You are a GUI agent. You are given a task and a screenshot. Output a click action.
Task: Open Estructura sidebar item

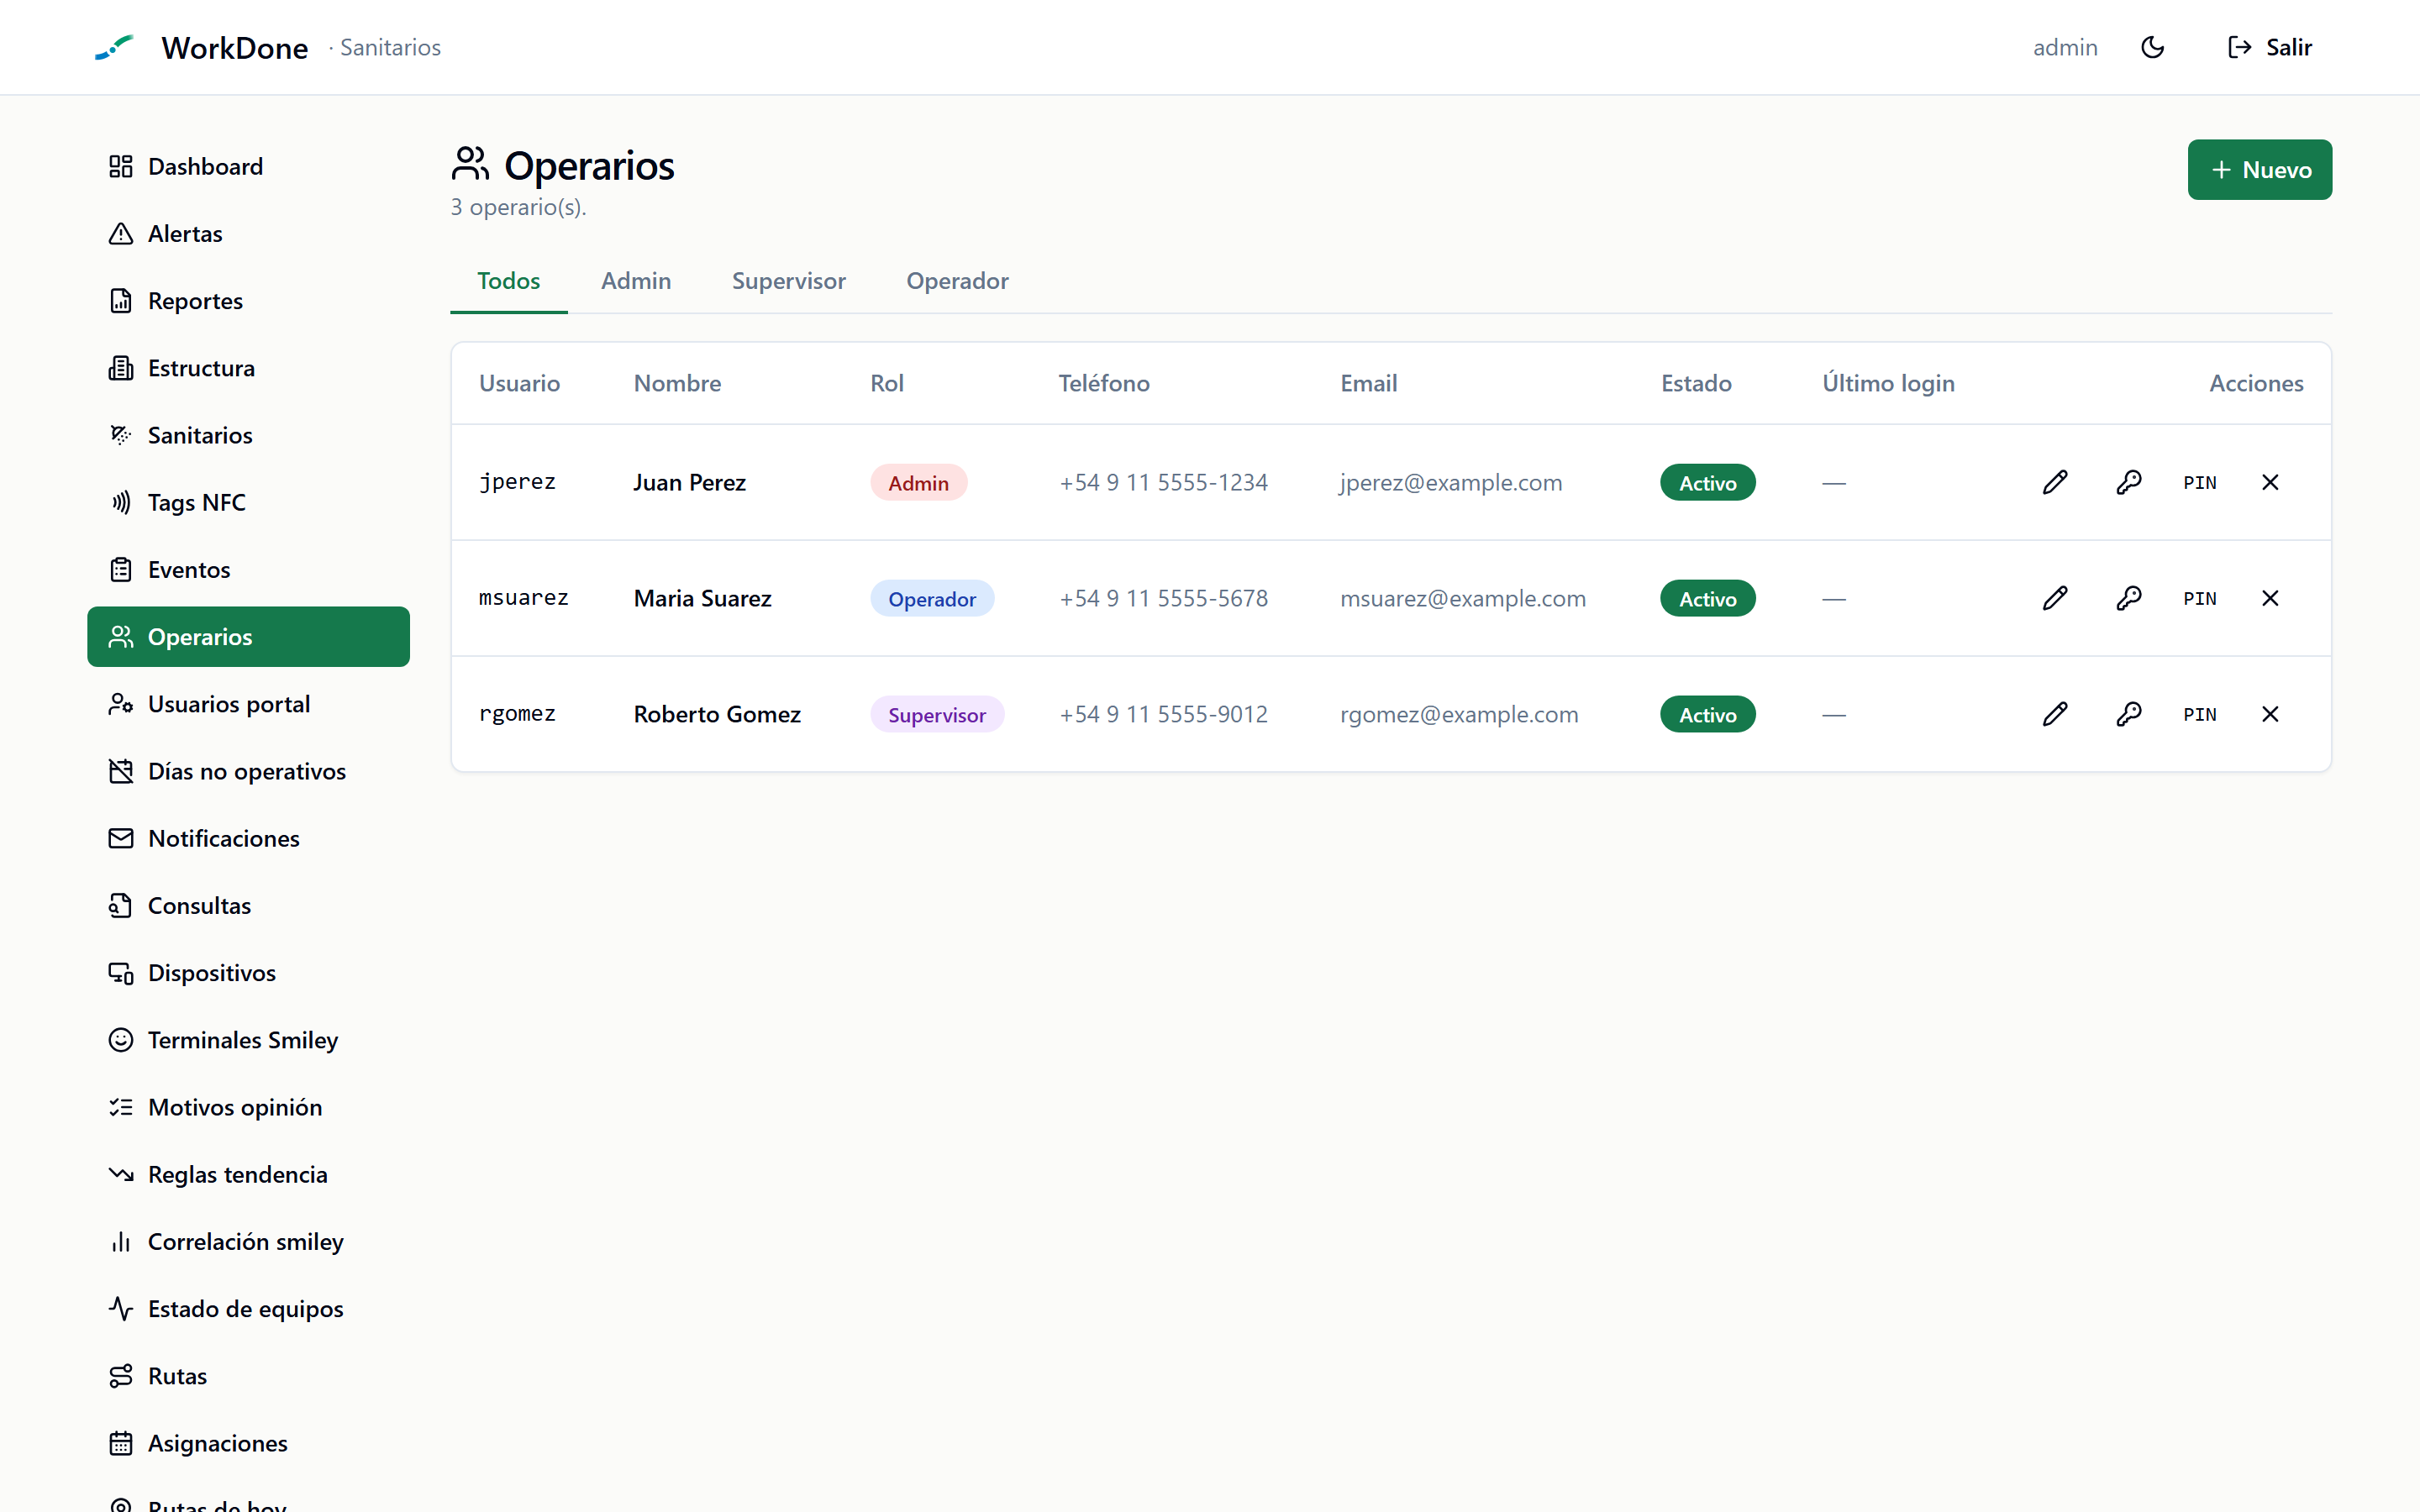click(248, 368)
